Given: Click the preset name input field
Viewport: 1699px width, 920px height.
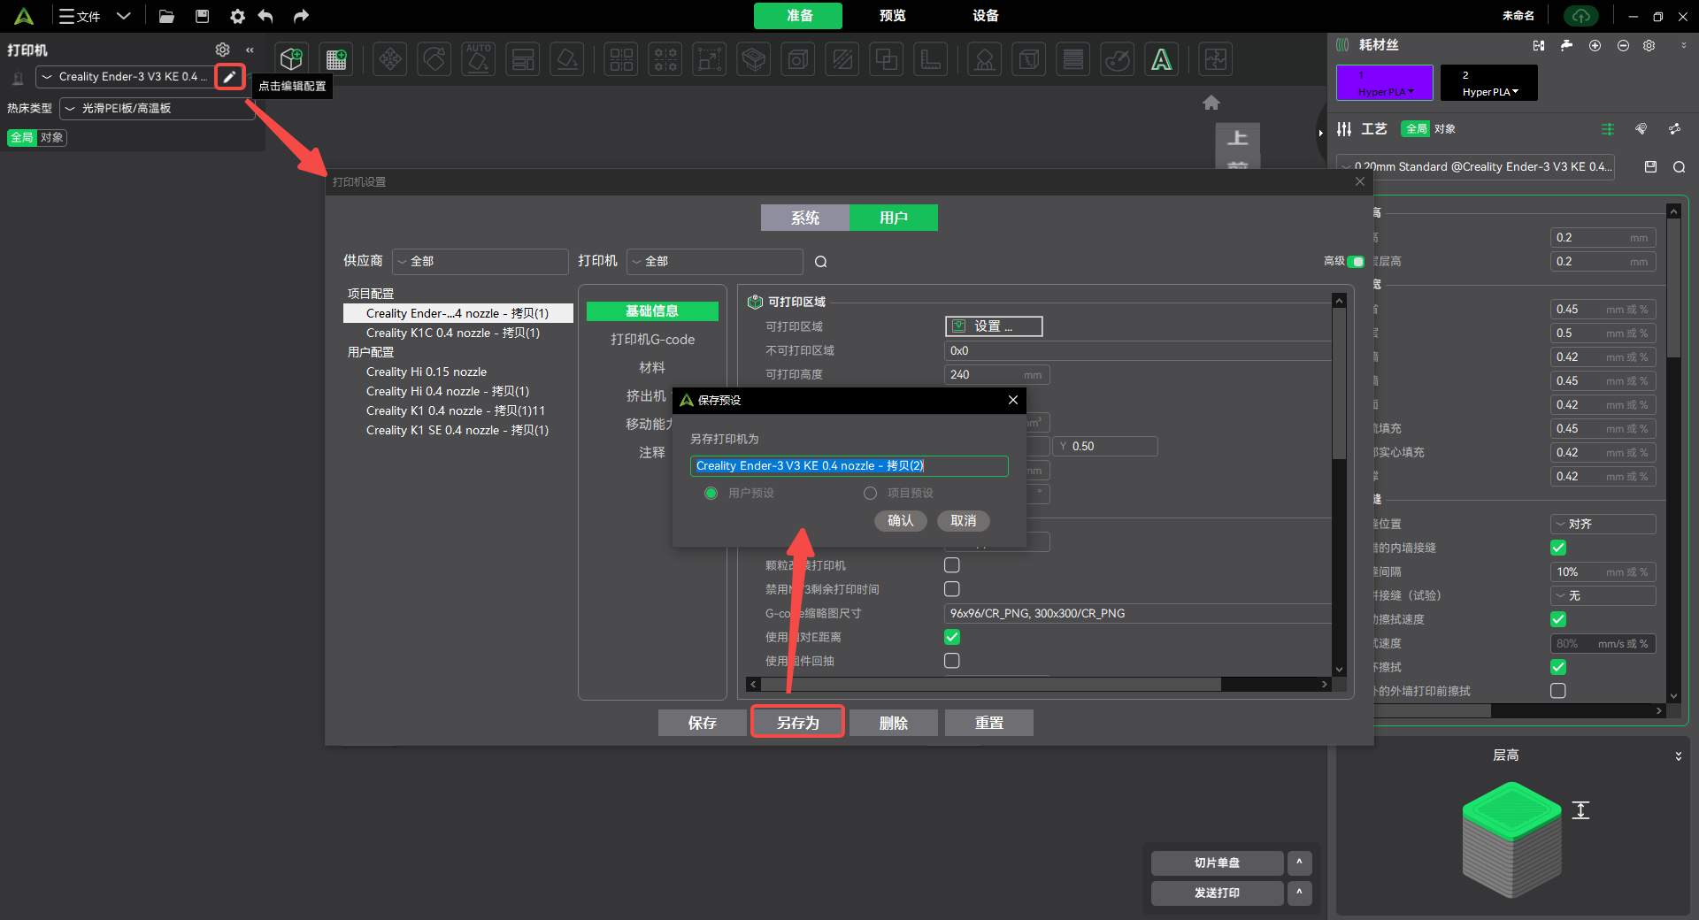Looking at the screenshot, I should pos(849,466).
